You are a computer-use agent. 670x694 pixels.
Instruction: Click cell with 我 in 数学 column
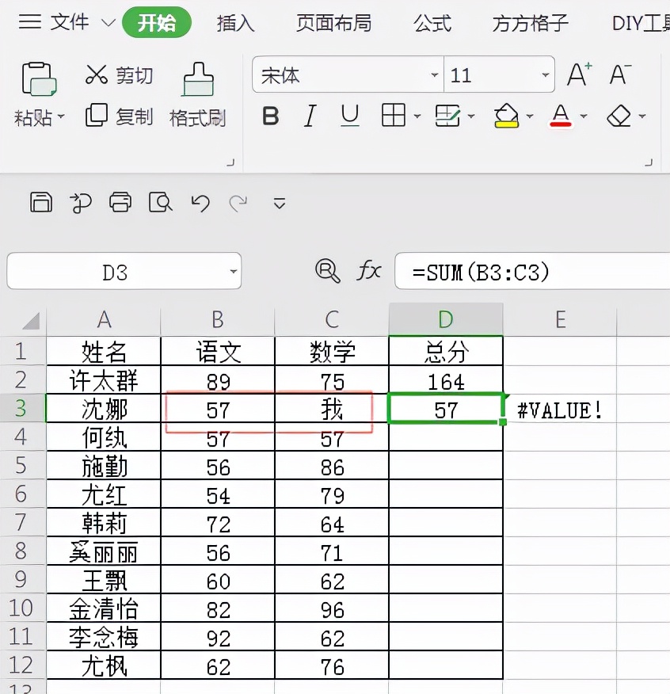[x=332, y=409]
